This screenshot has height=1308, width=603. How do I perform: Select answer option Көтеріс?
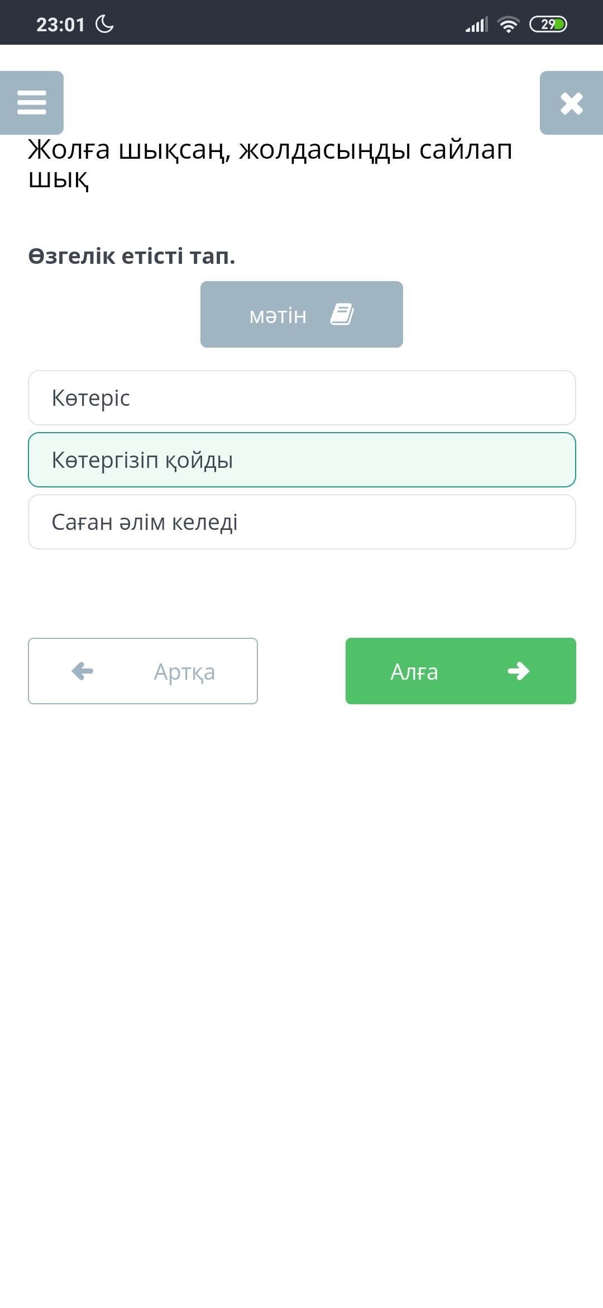301,398
